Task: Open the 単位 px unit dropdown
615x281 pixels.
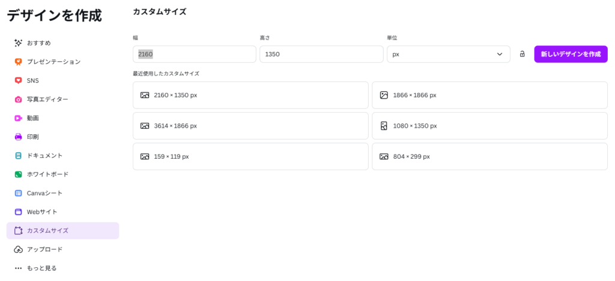Action: [x=448, y=55]
